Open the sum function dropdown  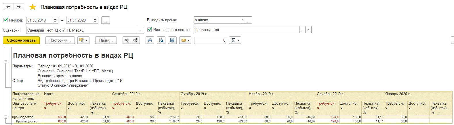[x=235, y=40]
